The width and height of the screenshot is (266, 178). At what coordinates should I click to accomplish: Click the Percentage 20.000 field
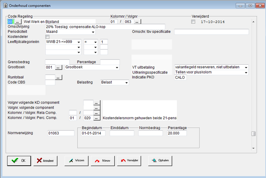(177, 133)
